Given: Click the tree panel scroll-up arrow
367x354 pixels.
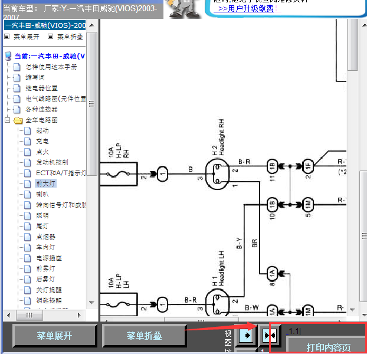Looking at the screenshot, I should pos(92,25).
